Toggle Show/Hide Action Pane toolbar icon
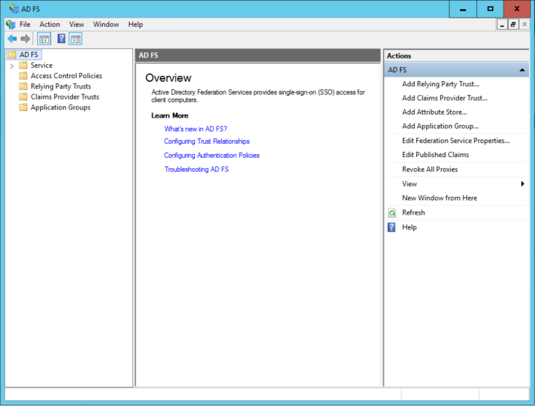This screenshot has width=535, height=406. click(x=76, y=39)
